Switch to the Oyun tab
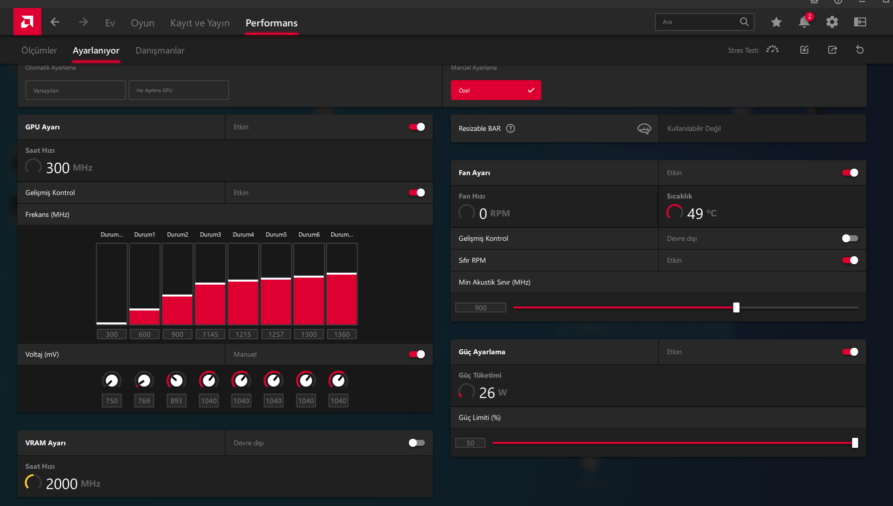Screen dimensions: 893x506 (x=142, y=23)
